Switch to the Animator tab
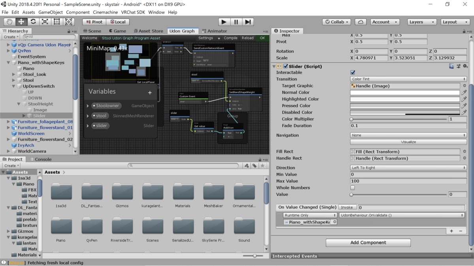Image resolution: width=474 pixels, height=266 pixels. point(214,31)
